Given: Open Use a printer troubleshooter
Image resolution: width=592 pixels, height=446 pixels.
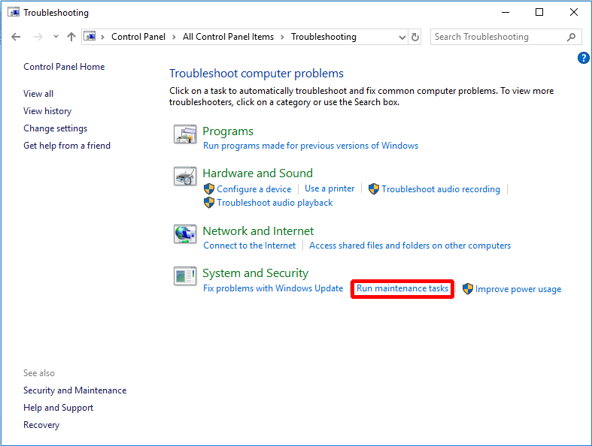Looking at the screenshot, I should point(329,188).
